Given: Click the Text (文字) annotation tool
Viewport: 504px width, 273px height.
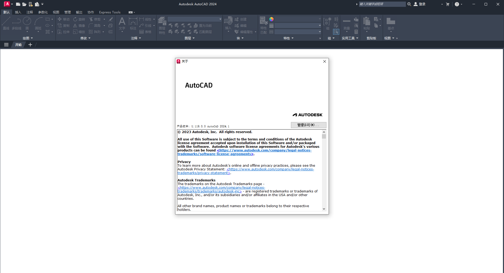Looking at the screenshot, I should [x=122, y=22].
